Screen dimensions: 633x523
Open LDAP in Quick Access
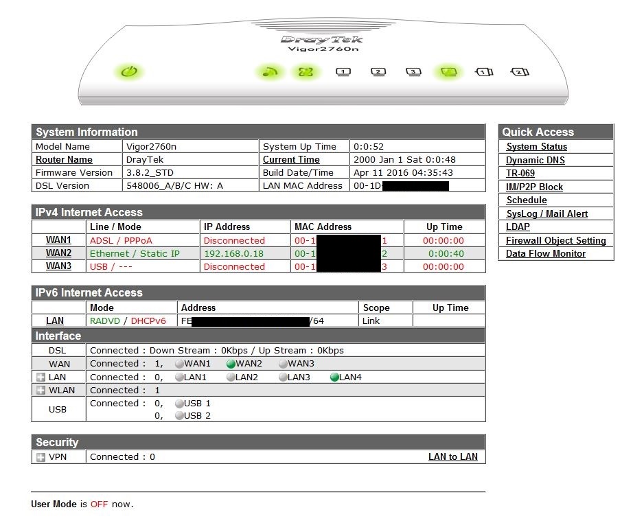(x=518, y=226)
